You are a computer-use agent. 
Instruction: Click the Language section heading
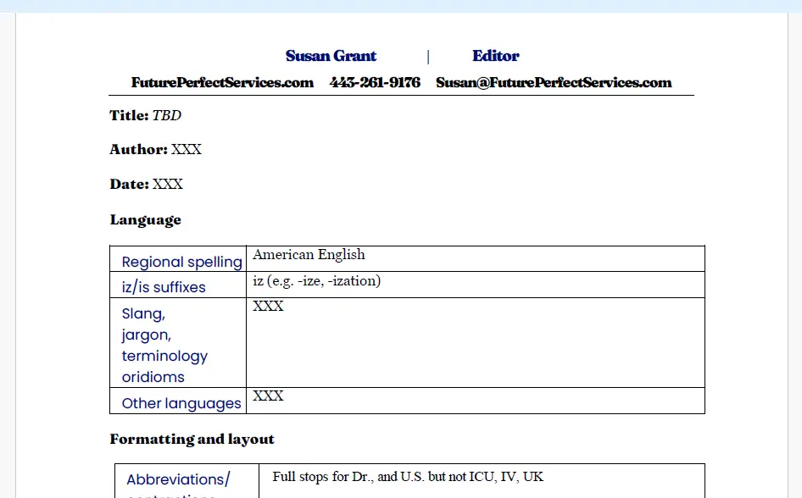(145, 220)
